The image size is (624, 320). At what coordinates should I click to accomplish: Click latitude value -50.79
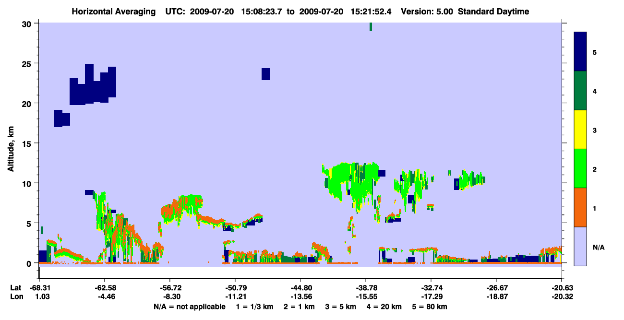point(235,287)
